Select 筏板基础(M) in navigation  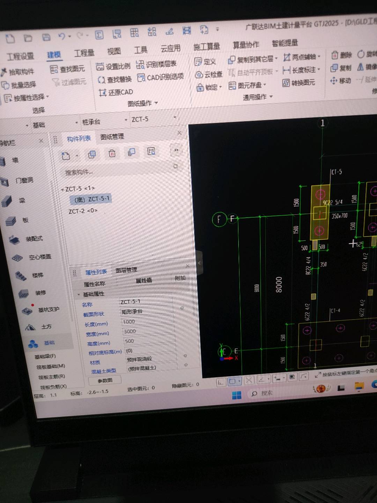(x=51, y=366)
